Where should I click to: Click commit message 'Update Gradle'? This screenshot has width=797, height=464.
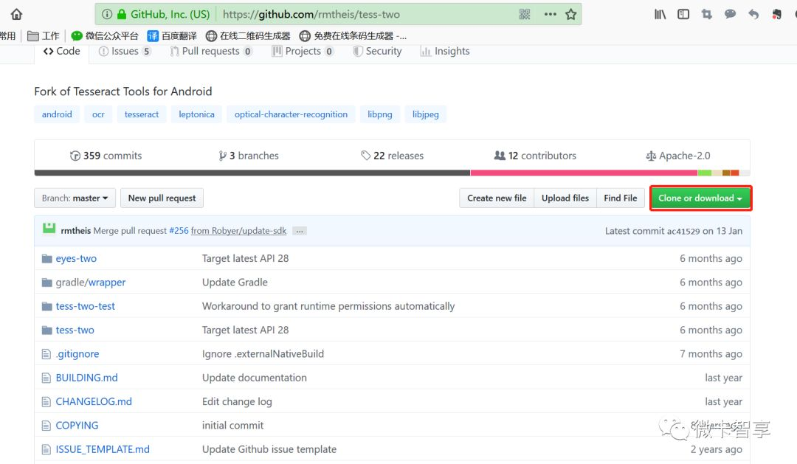235,282
